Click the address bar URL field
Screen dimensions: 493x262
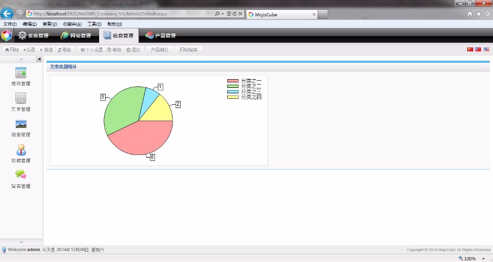[119, 14]
